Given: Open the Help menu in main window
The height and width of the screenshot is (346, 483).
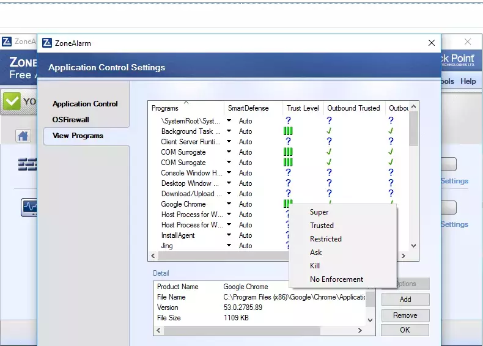Looking at the screenshot, I should click(x=468, y=81).
